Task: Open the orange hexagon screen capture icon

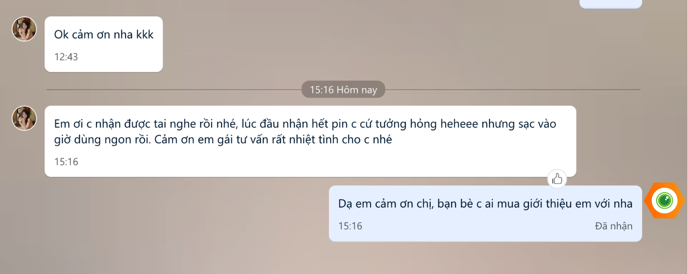Action: pos(665,201)
